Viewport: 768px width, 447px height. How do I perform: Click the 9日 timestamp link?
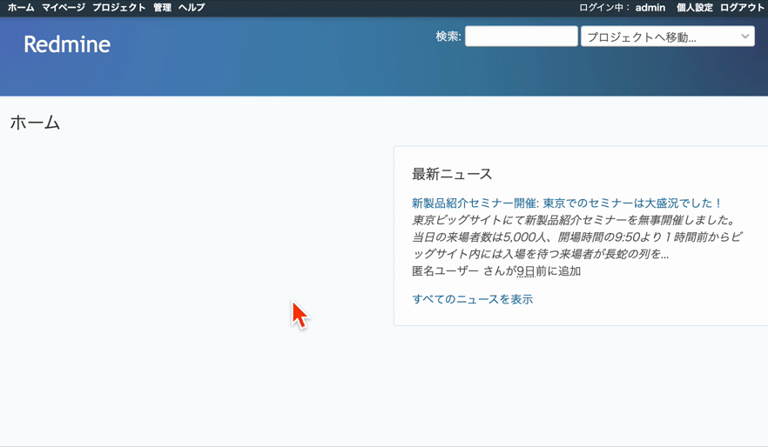pyautogui.click(x=525, y=271)
